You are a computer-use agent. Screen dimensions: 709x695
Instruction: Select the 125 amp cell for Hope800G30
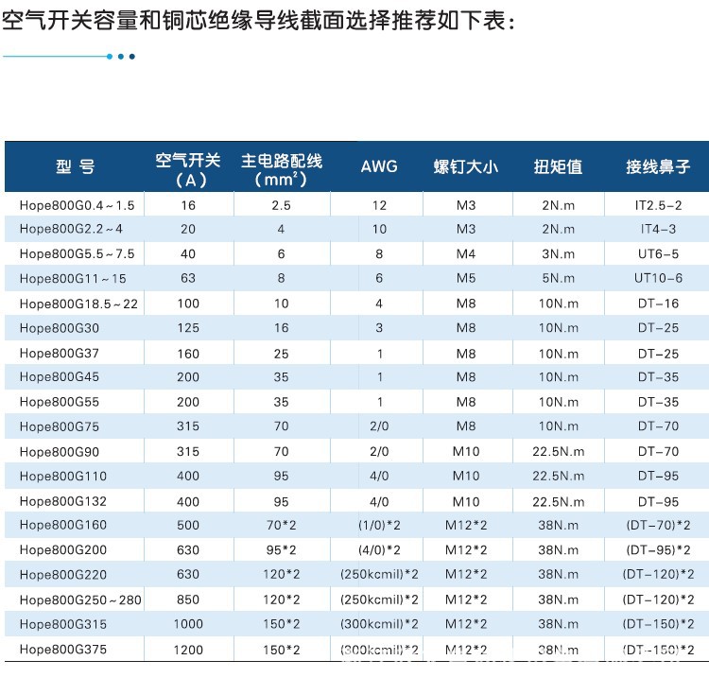[188, 327]
